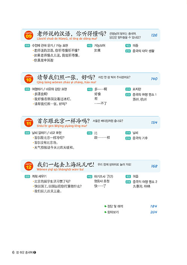This screenshot has height=265, width=187.
Task: Click the pinyin line Qǐng bāng wǒmen zhào yì zhāng
Action: pos(66,82)
